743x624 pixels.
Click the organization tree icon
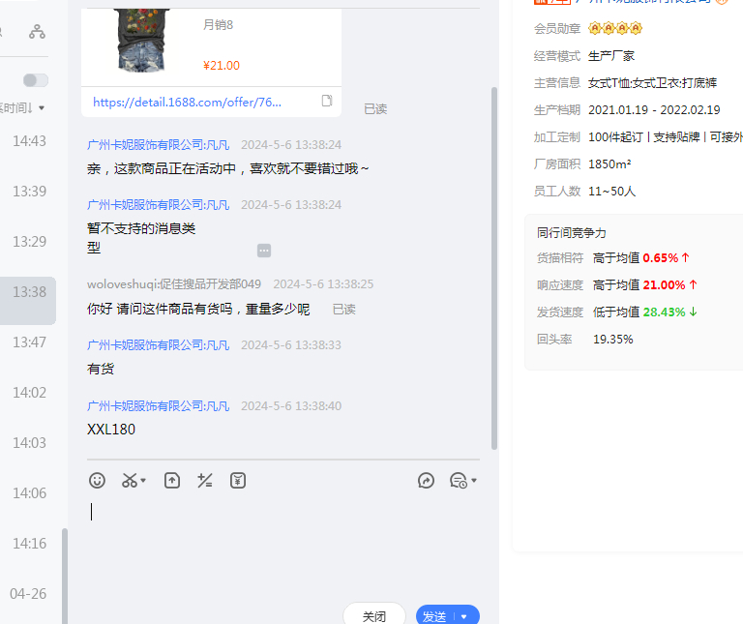37,32
